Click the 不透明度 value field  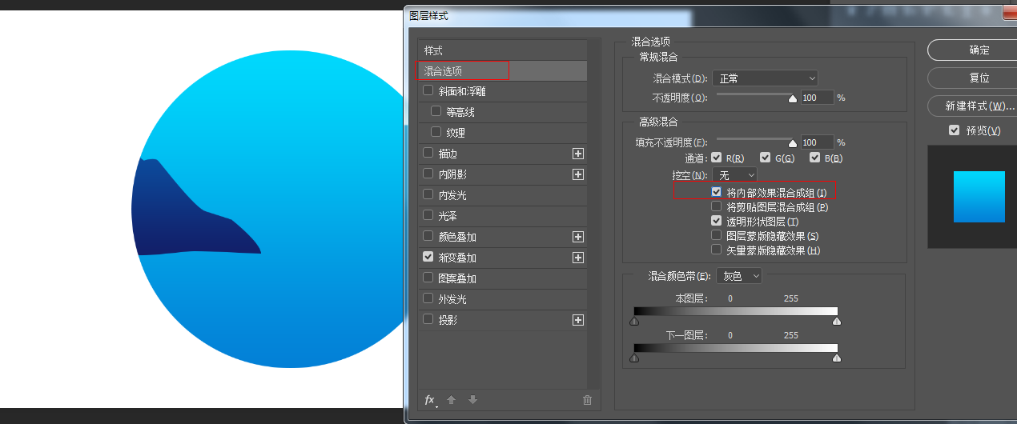(x=817, y=98)
